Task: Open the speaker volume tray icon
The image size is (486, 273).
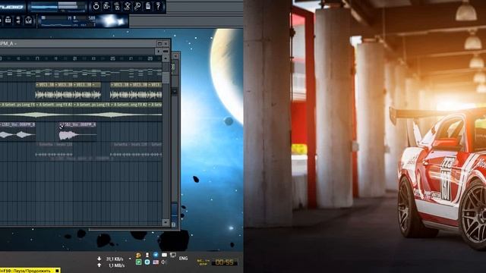Action: (164, 262)
